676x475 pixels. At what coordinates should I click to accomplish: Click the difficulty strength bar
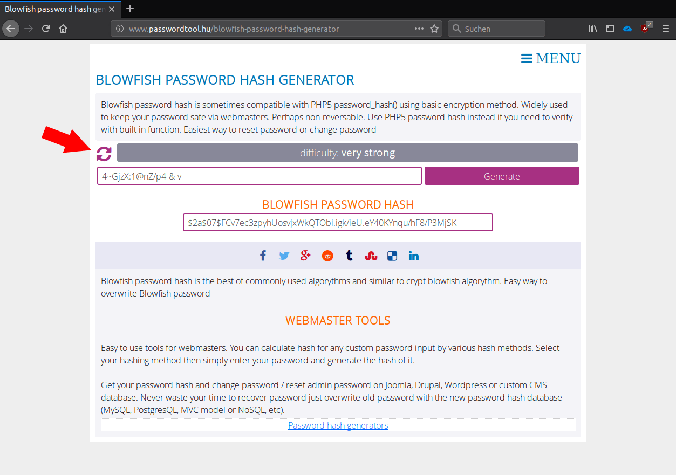pyautogui.click(x=348, y=153)
